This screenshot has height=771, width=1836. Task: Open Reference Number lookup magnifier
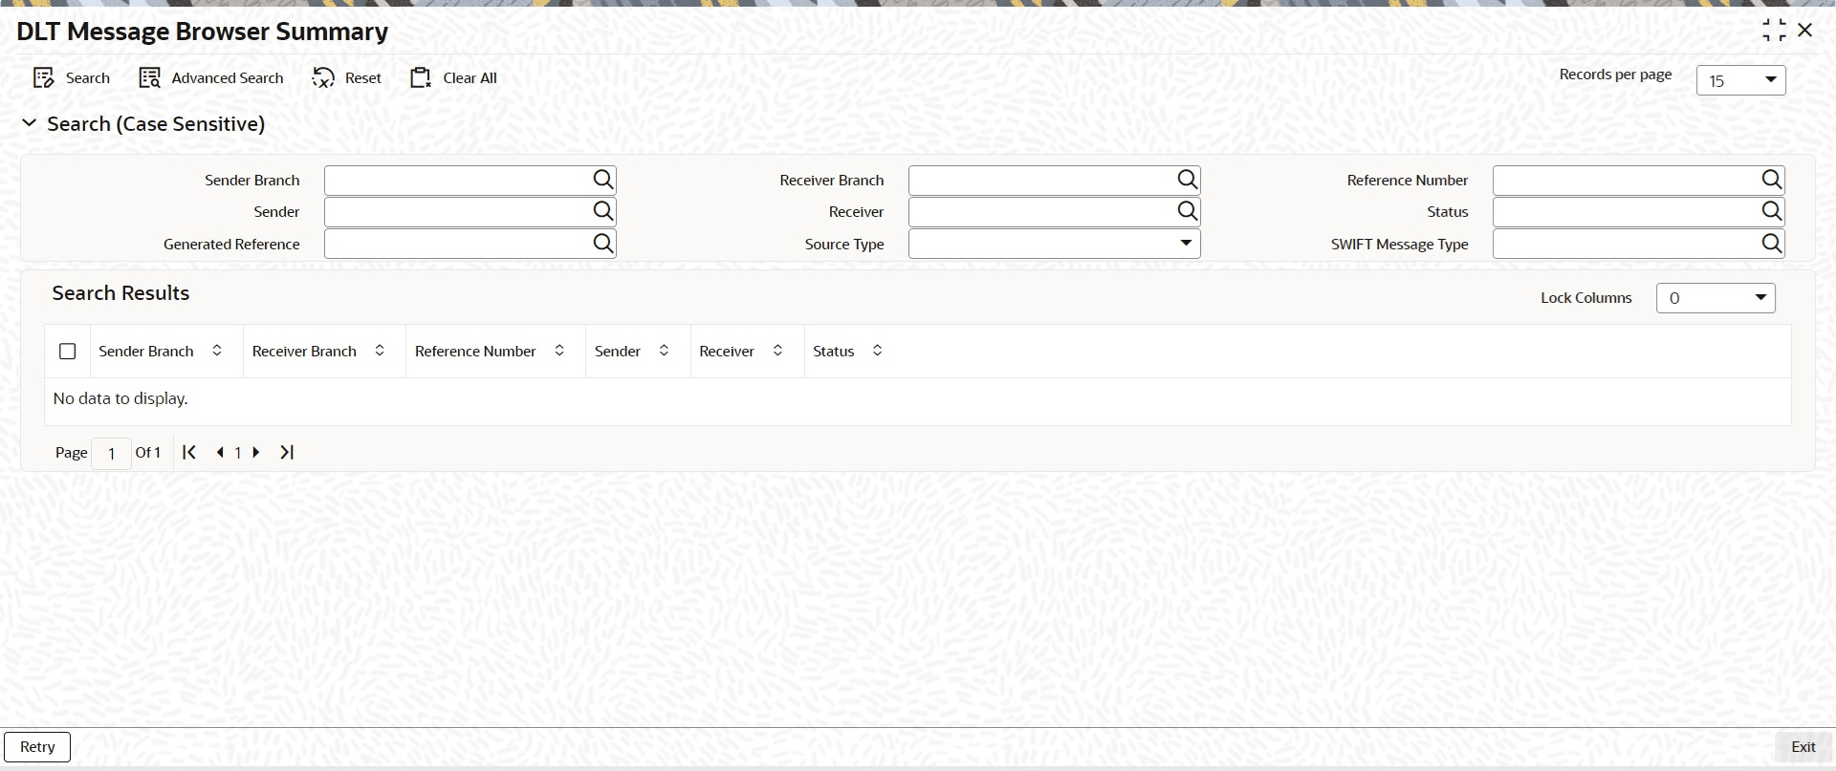point(1771,180)
